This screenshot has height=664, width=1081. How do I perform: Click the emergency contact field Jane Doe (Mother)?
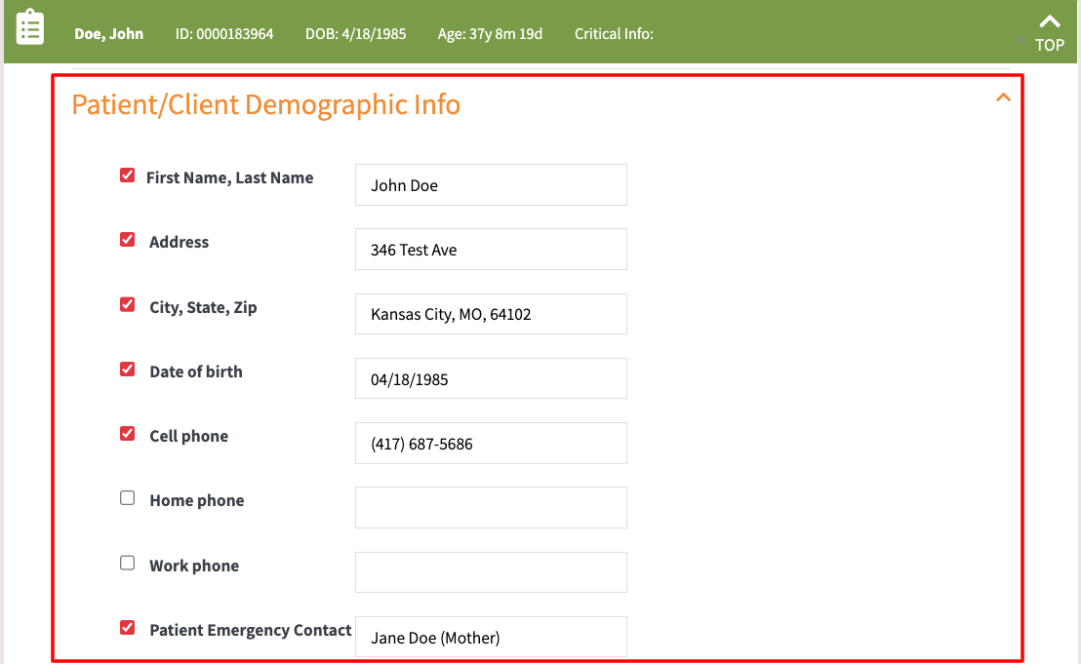491,637
